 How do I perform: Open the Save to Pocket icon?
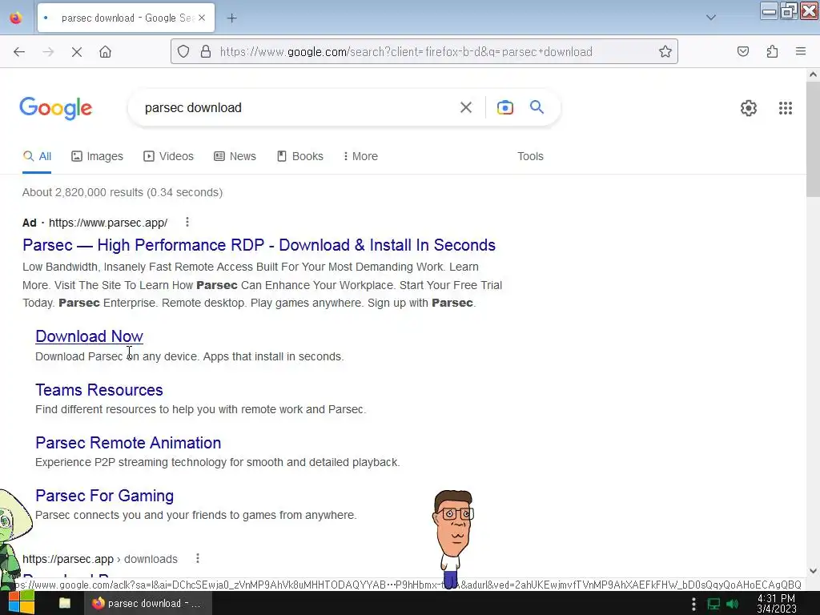click(x=743, y=51)
